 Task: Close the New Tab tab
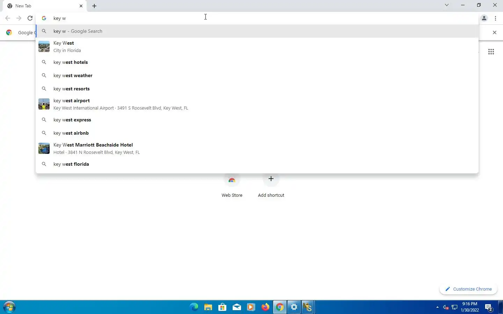coord(81,6)
